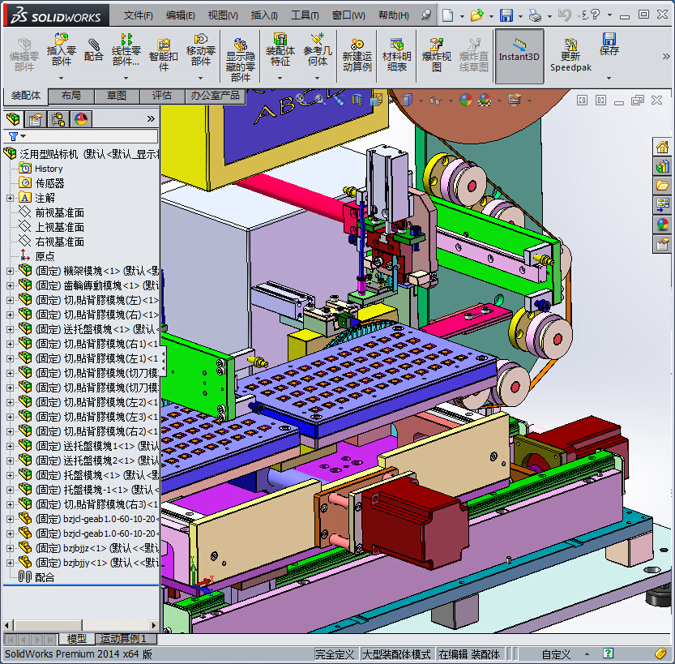The height and width of the screenshot is (664, 675).
Task: Switch to 模型 bottom tab
Action: tap(77, 639)
